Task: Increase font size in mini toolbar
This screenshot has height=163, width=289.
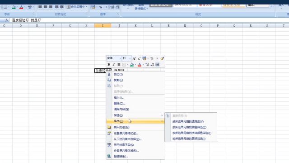Action: coord(134,58)
